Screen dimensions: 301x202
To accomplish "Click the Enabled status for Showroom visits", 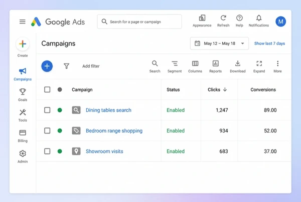I will coord(176,151).
